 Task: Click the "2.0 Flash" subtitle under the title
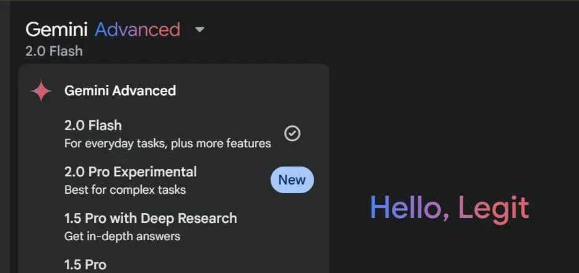click(x=54, y=51)
